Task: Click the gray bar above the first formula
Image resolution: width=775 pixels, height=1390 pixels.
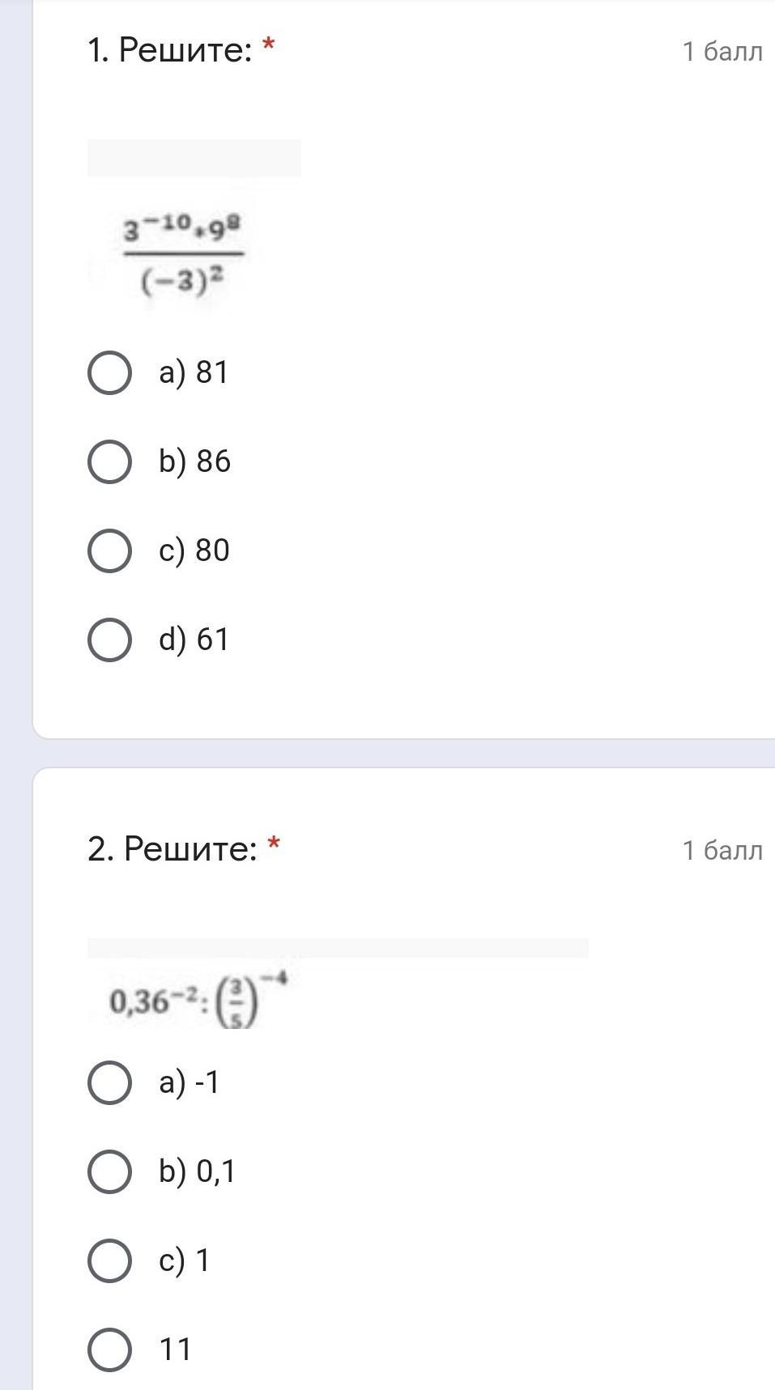Action: pos(194,158)
